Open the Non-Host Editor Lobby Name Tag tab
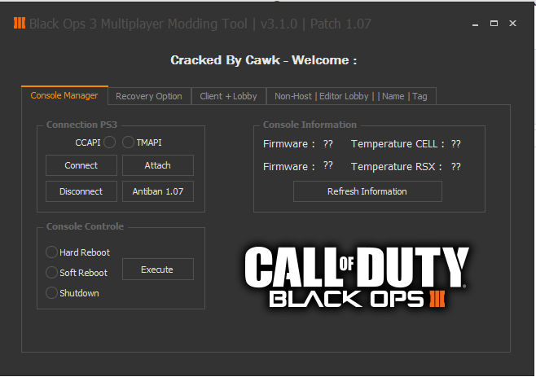Viewport: 536px width, 377px height. click(351, 96)
